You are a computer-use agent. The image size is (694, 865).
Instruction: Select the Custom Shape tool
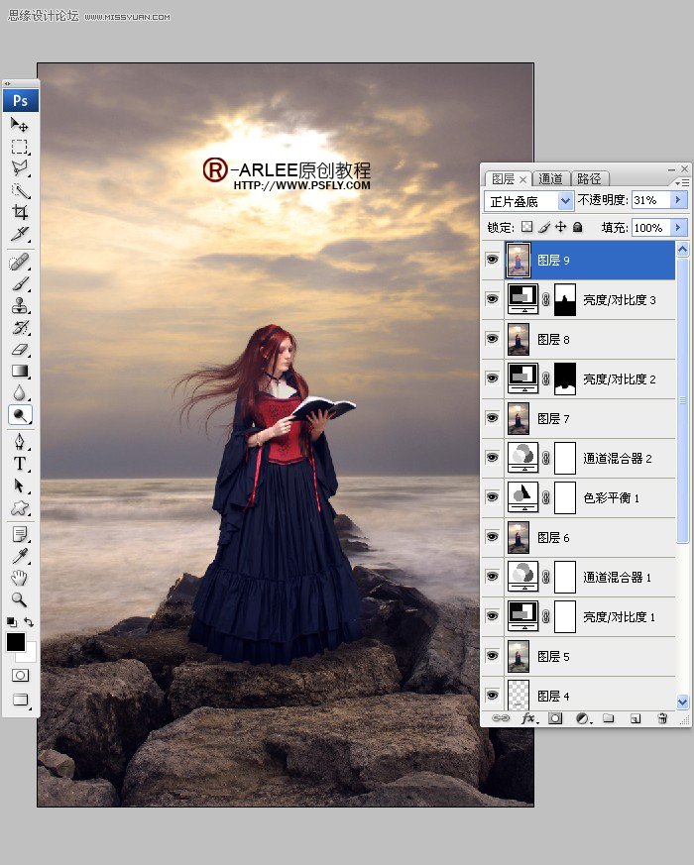(x=19, y=507)
